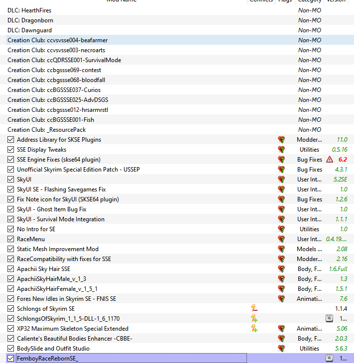Select Creation Club: ccvsvsse004-beafarmer
The image size is (354, 363).
(x=177, y=40)
